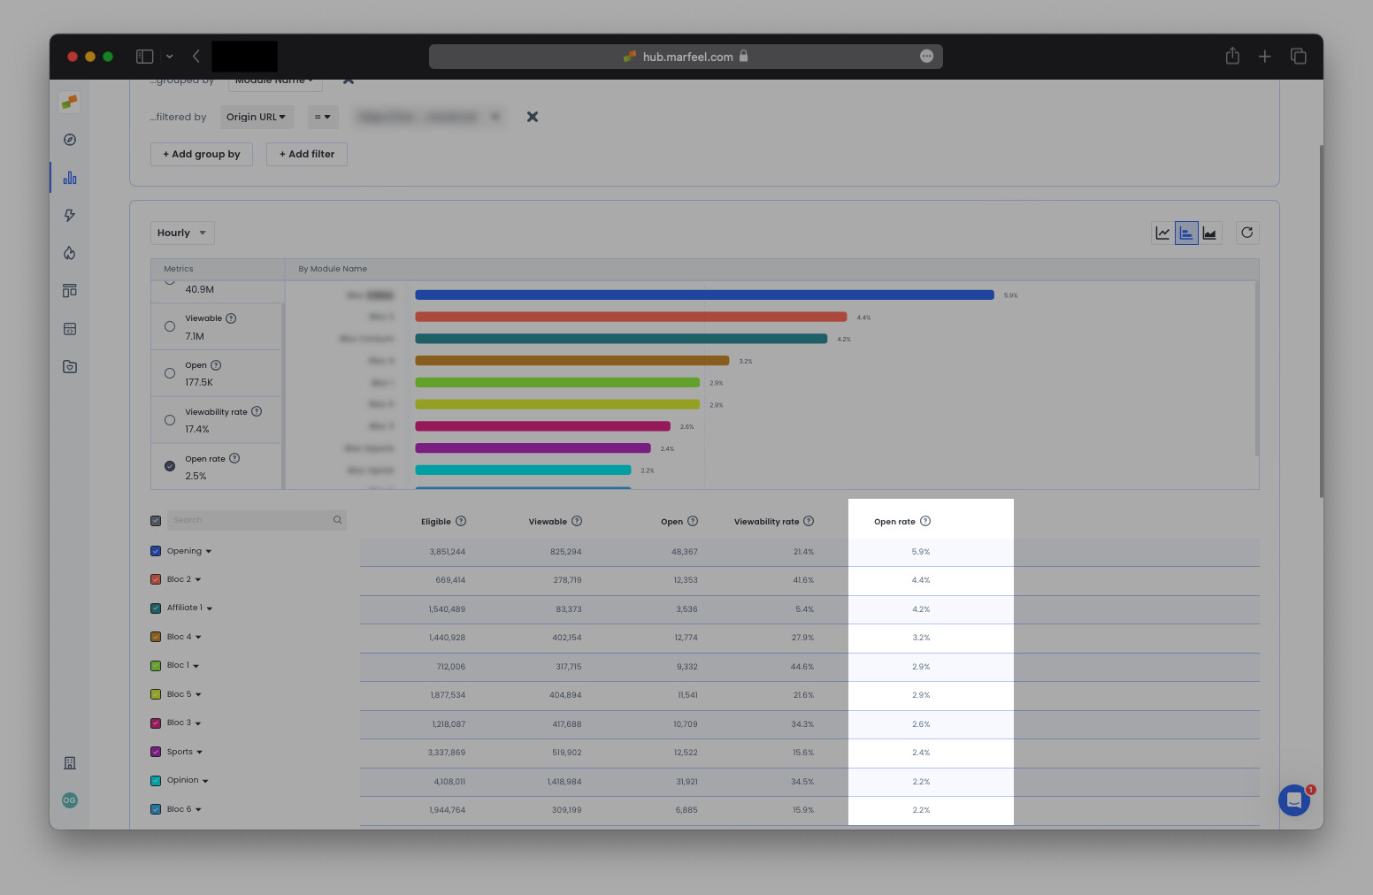1373x895 pixels.
Task: Click the Add filter button
Action: pos(307,154)
